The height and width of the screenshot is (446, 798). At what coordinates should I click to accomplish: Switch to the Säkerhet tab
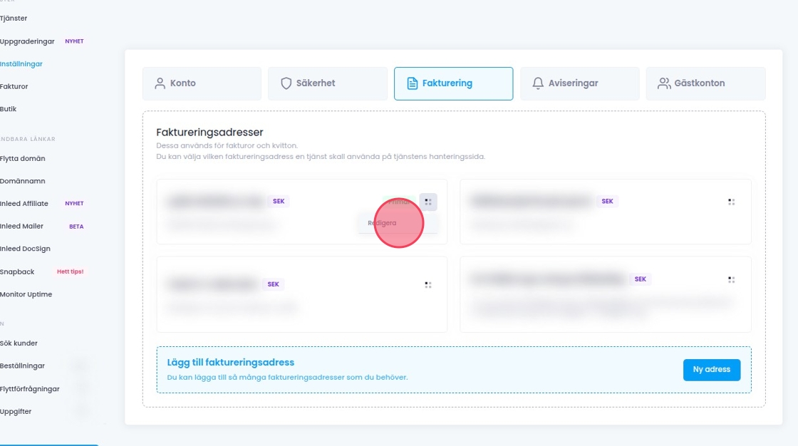coord(327,83)
